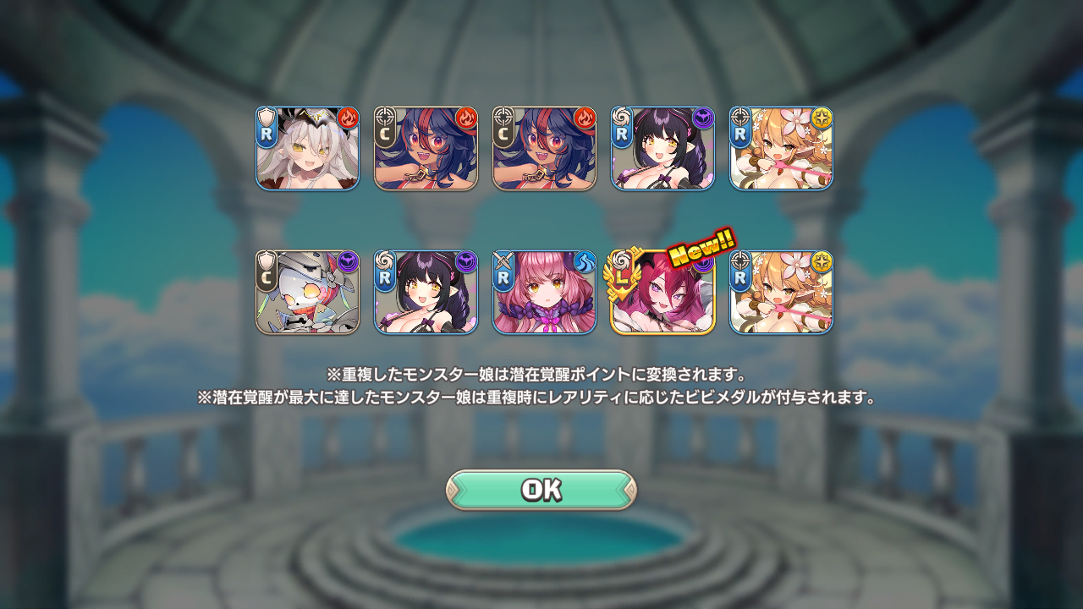
Task: Click the crossed-swords class icon on pink-haired card
Action: pyautogui.click(x=503, y=261)
